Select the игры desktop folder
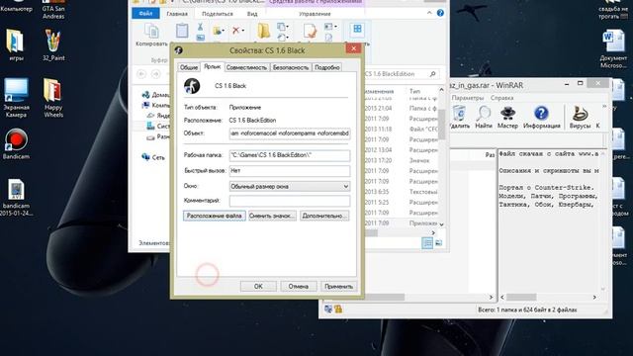 16,45
